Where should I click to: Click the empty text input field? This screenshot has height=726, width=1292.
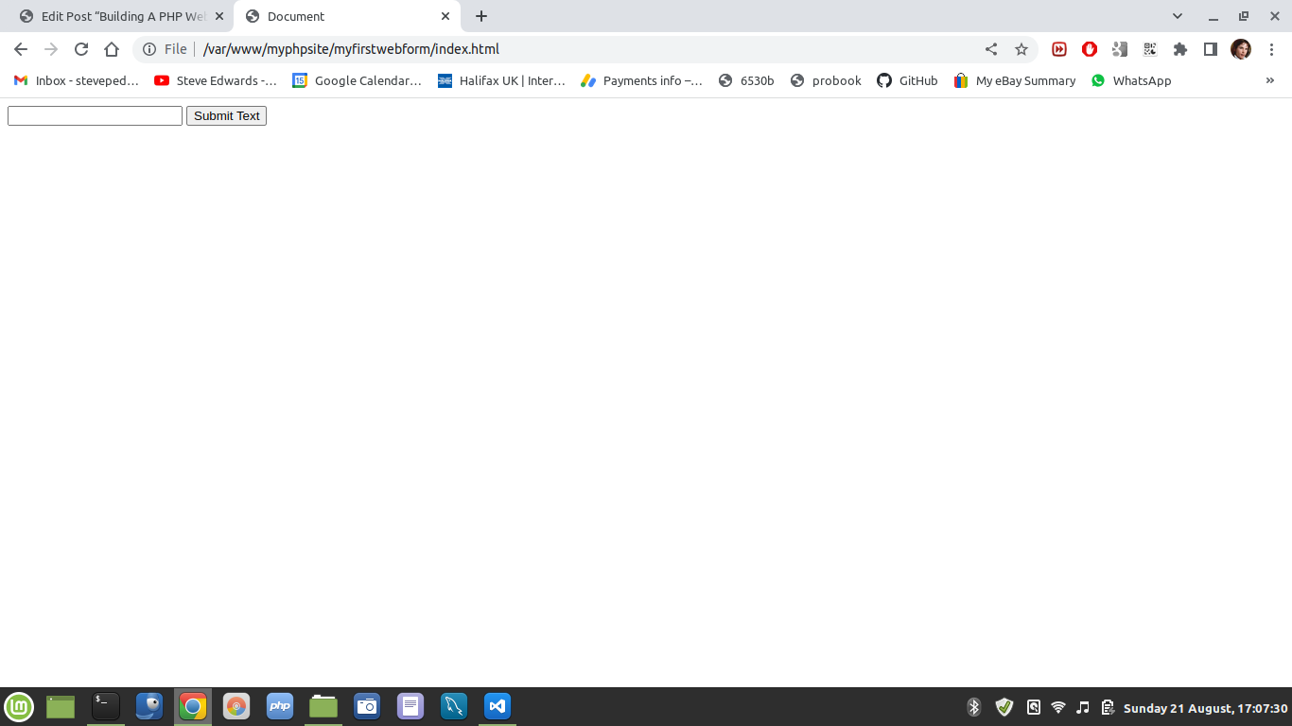point(95,115)
